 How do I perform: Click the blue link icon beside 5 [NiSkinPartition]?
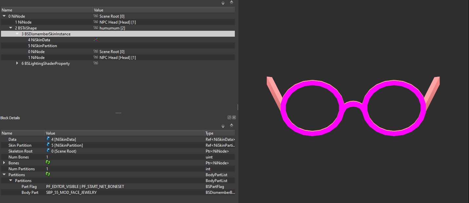click(x=48, y=145)
